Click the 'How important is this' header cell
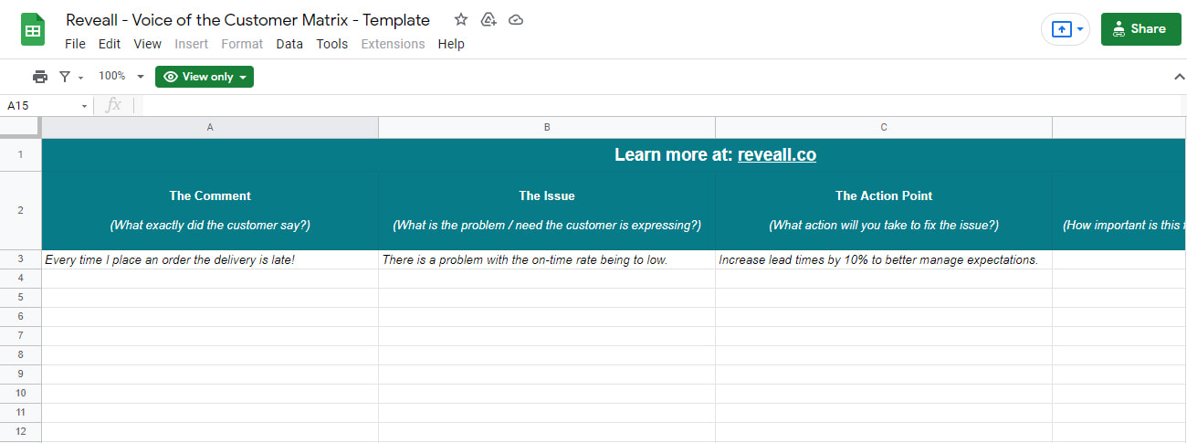This screenshot has height=443, width=1187. point(1119,210)
